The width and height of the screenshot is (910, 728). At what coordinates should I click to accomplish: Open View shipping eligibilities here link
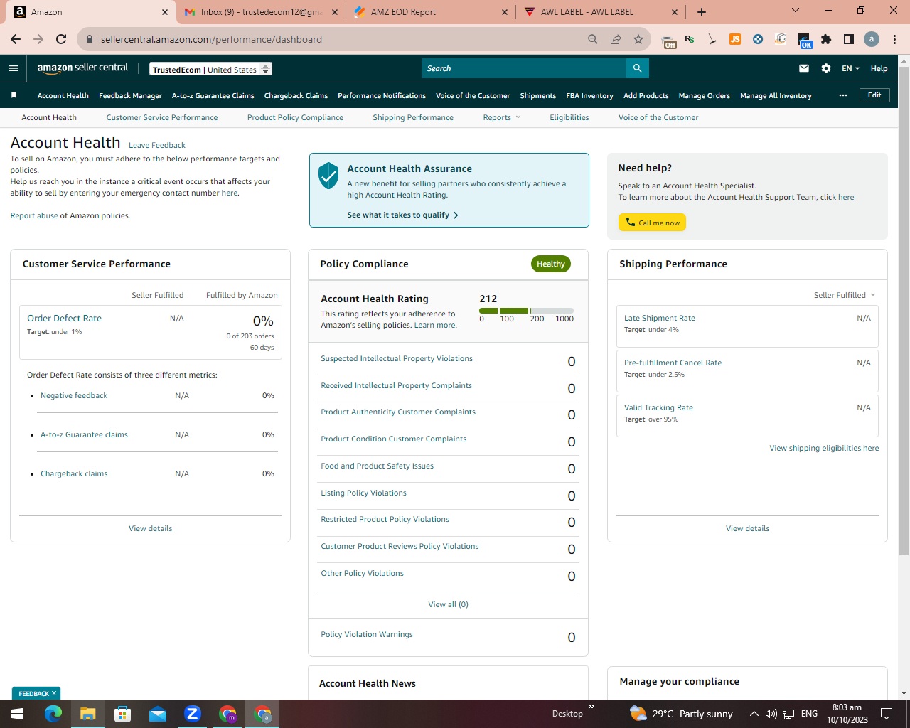pyautogui.click(x=824, y=448)
